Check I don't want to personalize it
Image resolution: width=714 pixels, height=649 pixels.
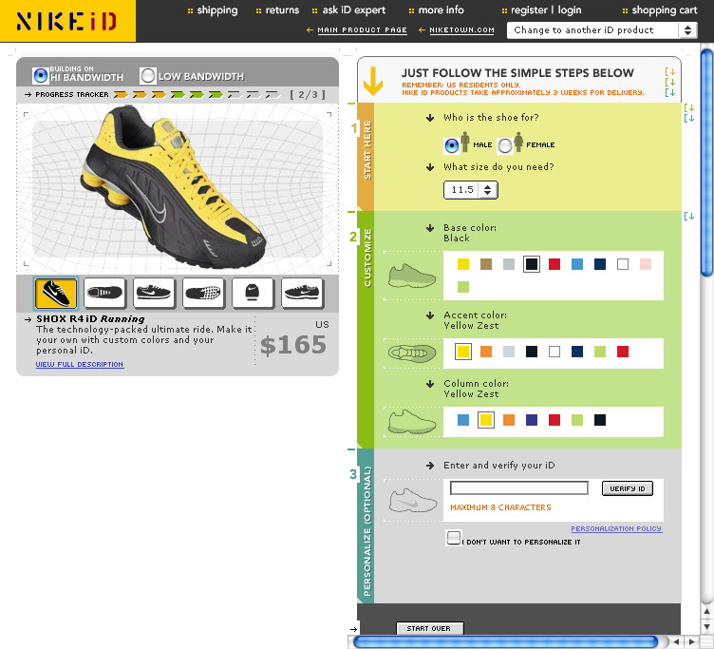[453, 538]
